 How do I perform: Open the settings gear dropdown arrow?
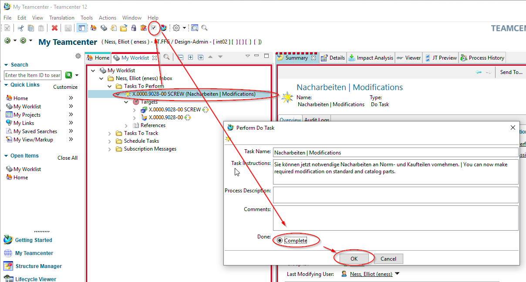pyautogui.click(x=184, y=28)
